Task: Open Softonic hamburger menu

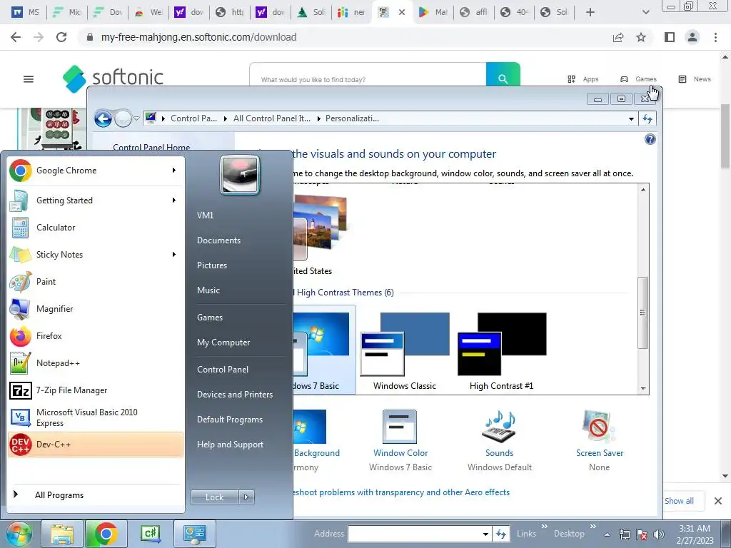Action: [x=29, y=79]
